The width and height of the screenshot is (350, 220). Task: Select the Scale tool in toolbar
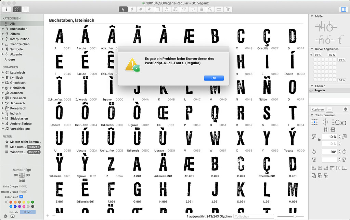click(x=175, y=9)
